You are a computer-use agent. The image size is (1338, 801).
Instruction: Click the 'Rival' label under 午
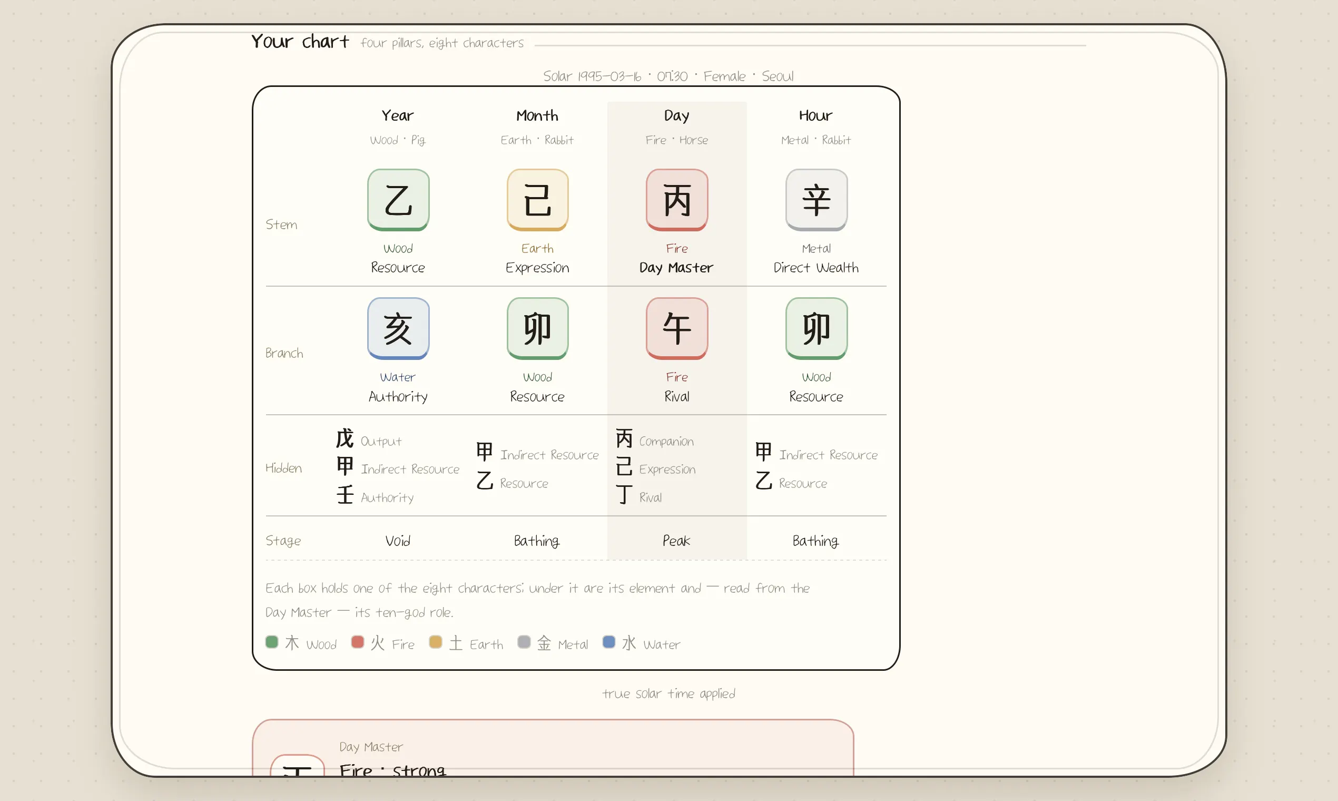(x=676, y=397)
